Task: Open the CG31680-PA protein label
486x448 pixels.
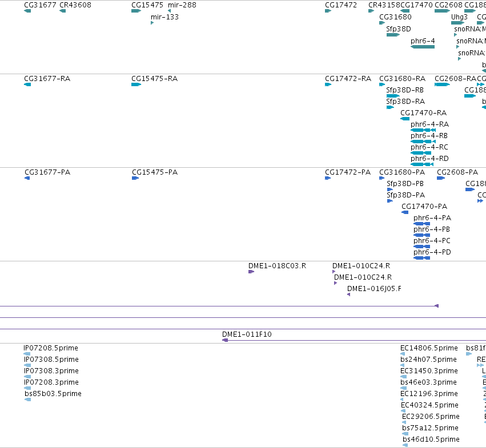Action: 402,172
